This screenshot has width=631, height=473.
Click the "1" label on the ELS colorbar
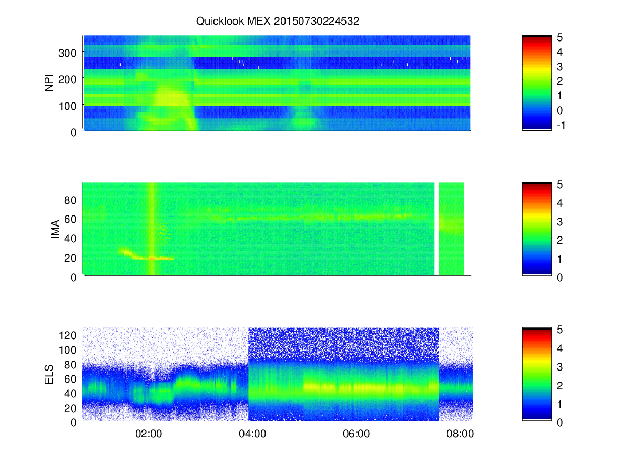560,404
